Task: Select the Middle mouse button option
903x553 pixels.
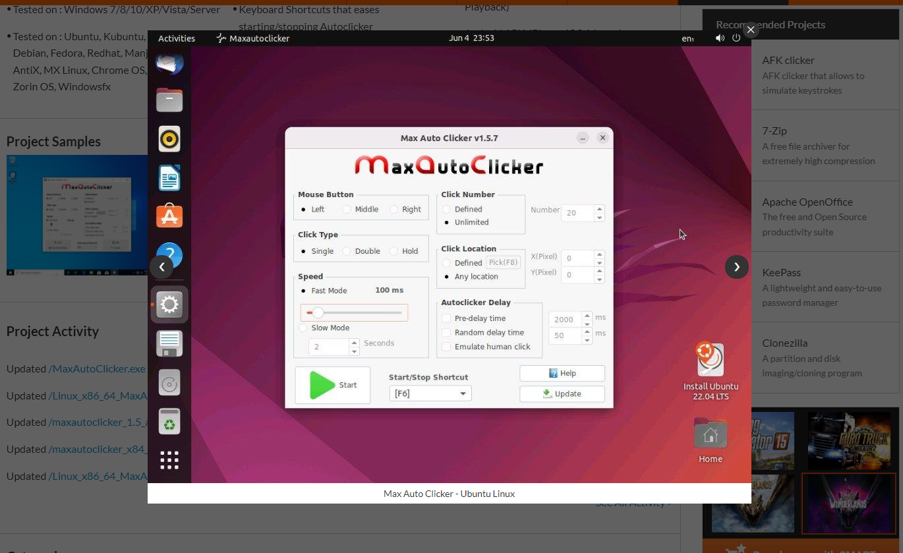Action: pos(346,209)
